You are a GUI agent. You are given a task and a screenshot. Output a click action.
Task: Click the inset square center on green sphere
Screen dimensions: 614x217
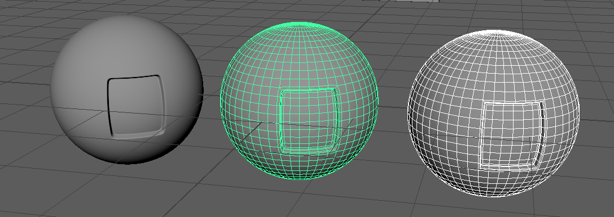pyautogui.click(x=308, y=121)
